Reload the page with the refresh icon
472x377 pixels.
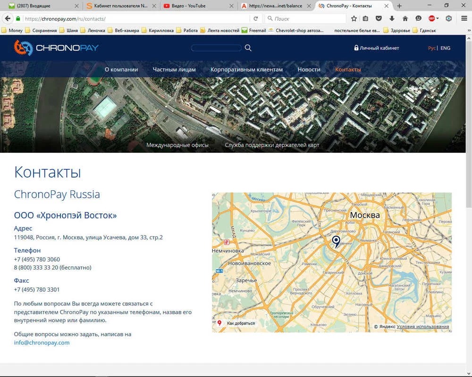(x=256, y=19)
